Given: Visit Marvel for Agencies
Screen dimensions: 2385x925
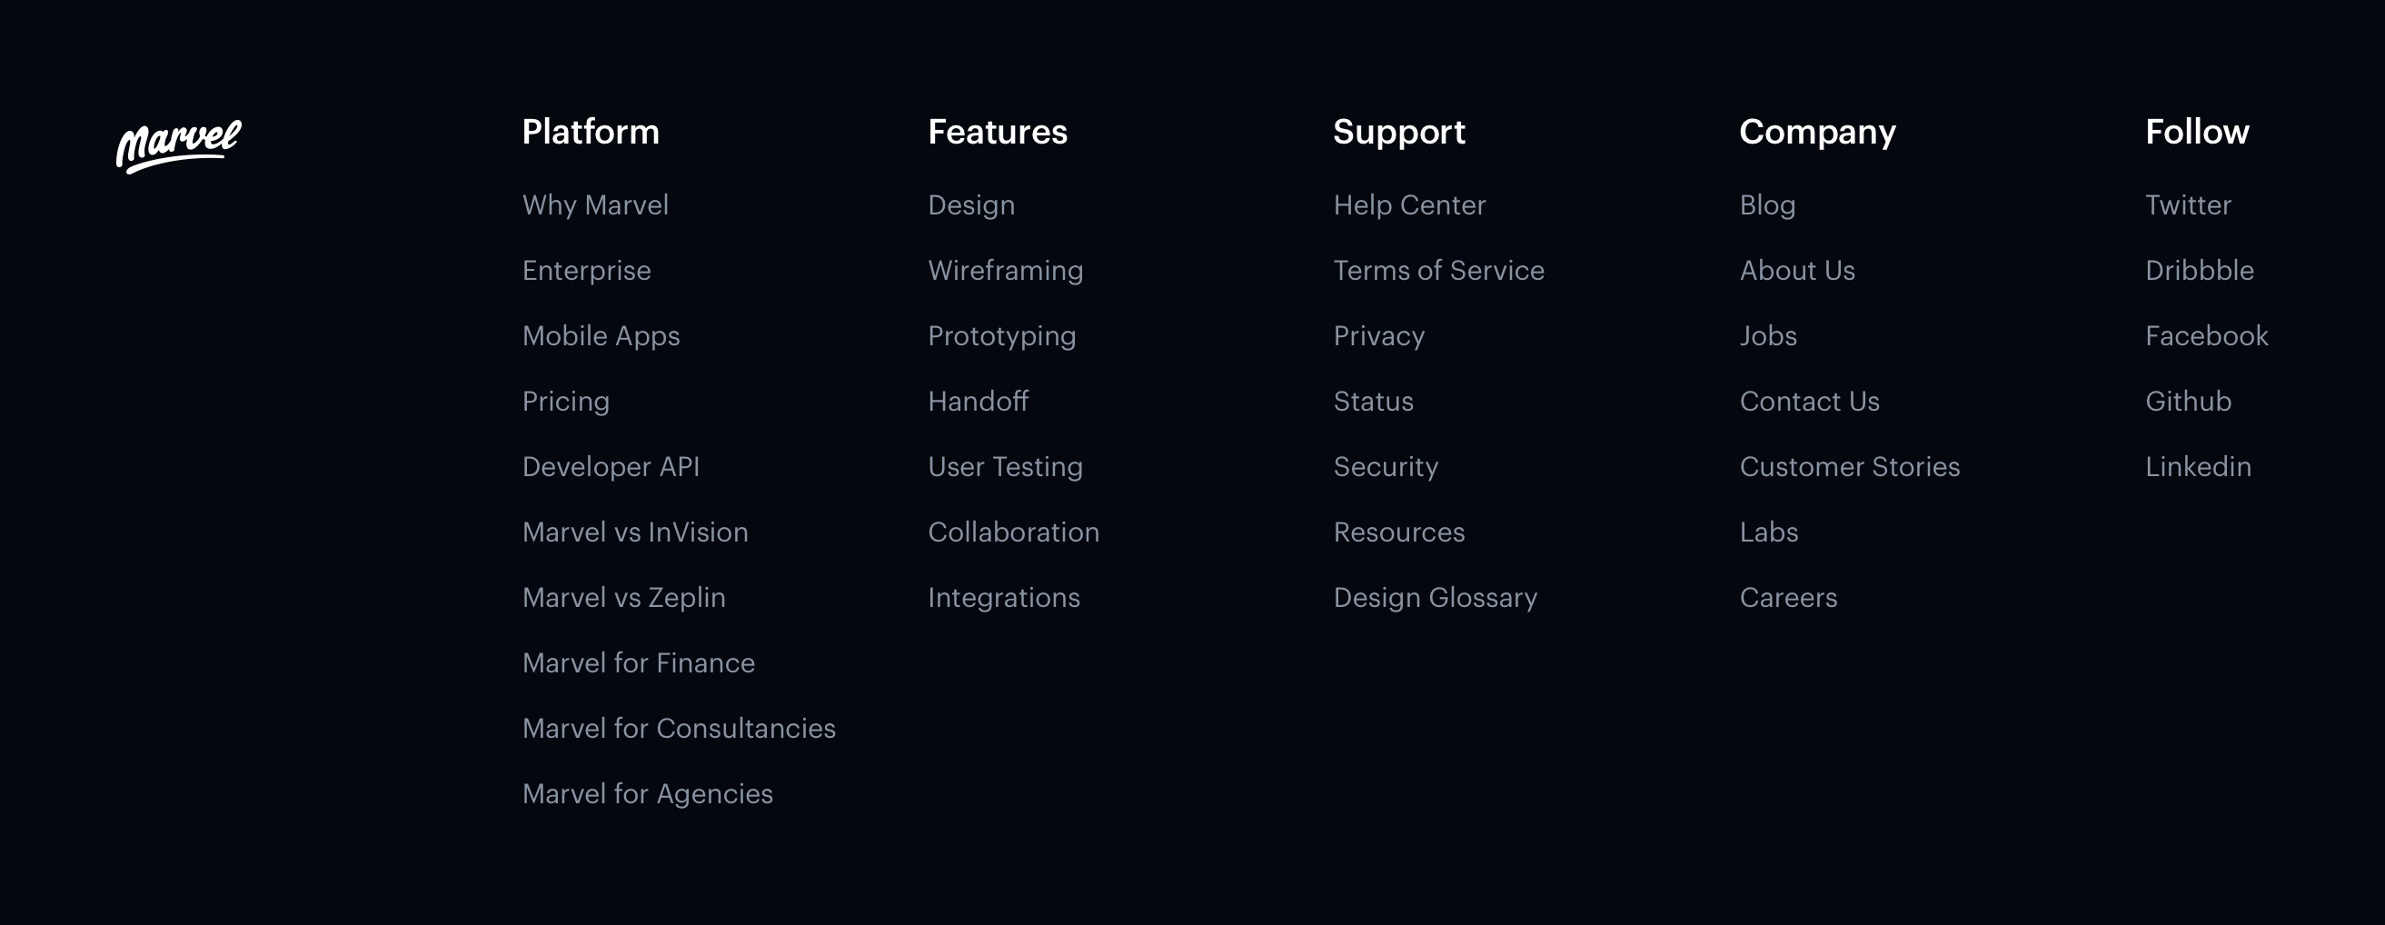Looking at the screenshot, I should [648, 793].
